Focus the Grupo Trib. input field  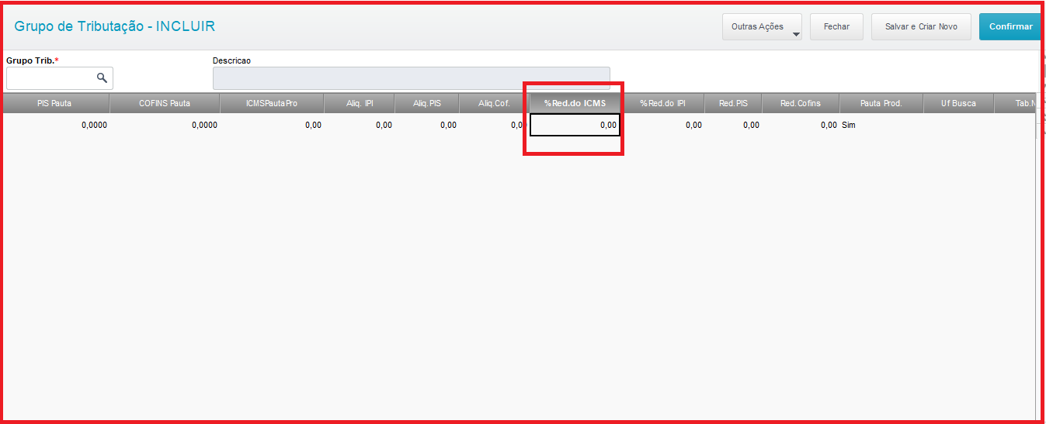[x=60, y=78]
